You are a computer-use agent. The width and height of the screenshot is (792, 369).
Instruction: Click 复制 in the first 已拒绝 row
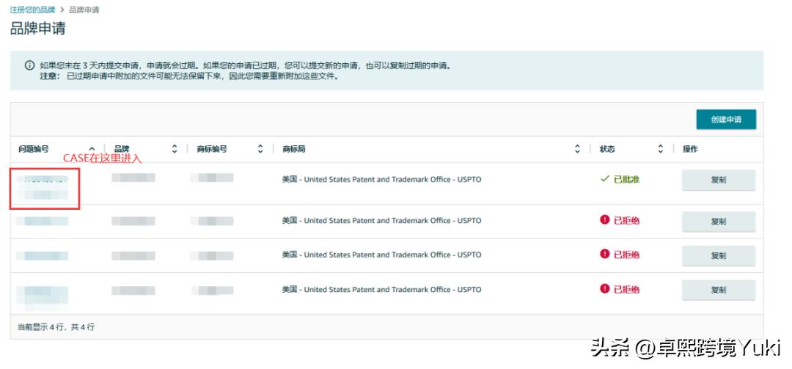[x=719, y=222]
